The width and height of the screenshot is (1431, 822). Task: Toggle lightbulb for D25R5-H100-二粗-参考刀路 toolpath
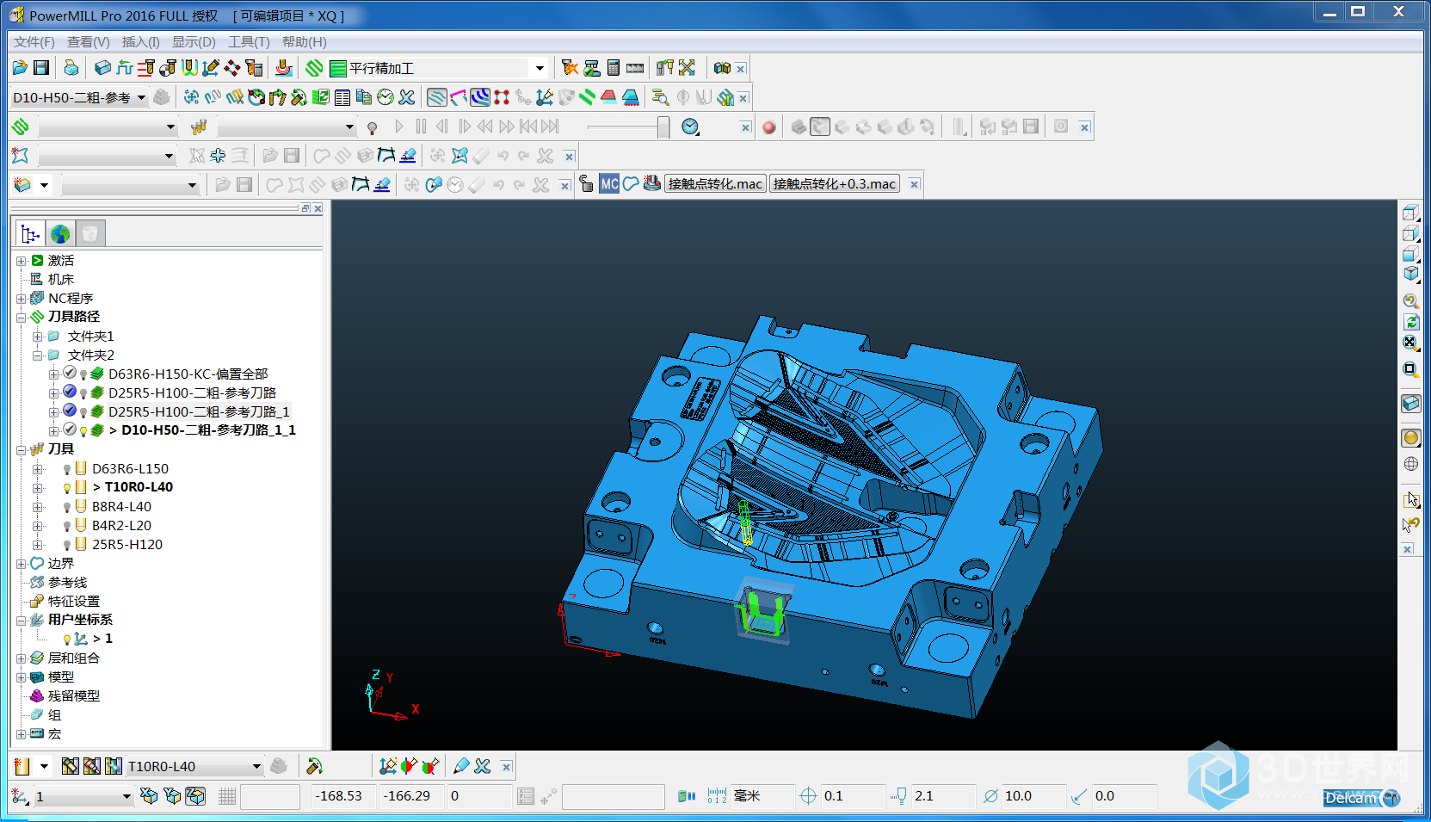pos(83,393)
